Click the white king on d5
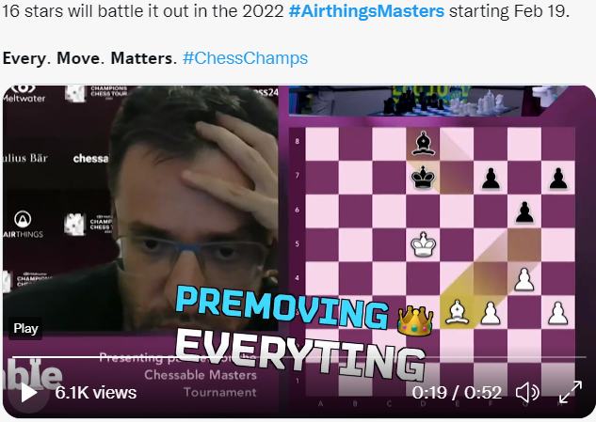Viewport: 596px width, 422px height. [423, 244]
